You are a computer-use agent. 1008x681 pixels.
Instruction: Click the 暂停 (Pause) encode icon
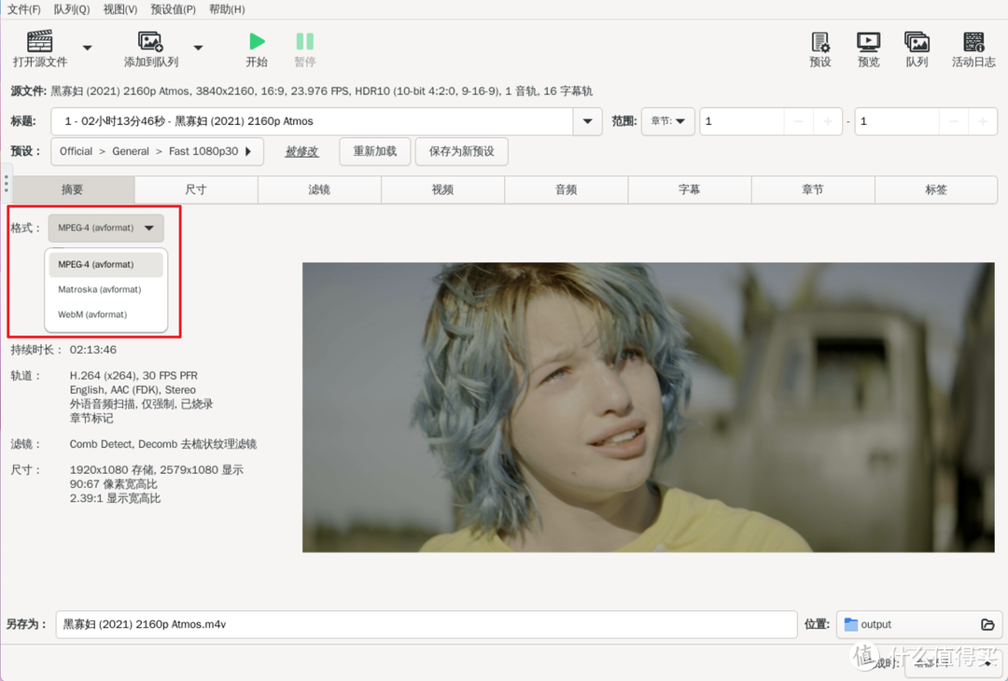tap(305, 41)
